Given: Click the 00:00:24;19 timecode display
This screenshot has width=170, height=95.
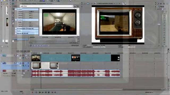Looking at the screenshot, I should (23, 51).
